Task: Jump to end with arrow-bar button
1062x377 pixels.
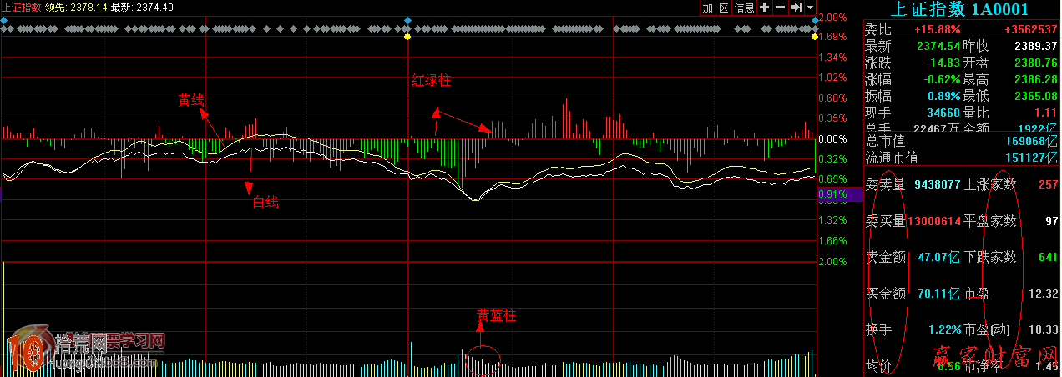Action: point(796,8)
